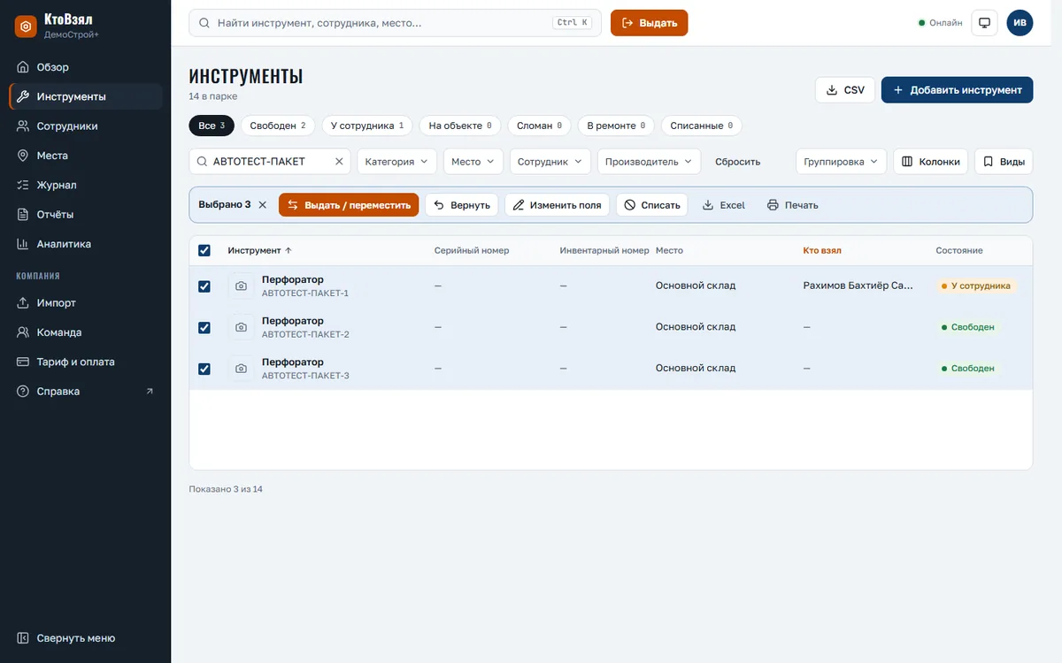
Task: Switch to the У сотрудника tab
Action: pos(367,126)
